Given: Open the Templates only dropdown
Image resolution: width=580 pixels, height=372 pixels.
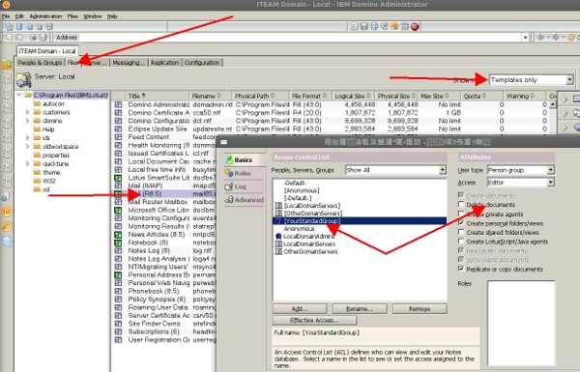Looking at the screenshot, I should pyautogui.click(x=569, y=80).
